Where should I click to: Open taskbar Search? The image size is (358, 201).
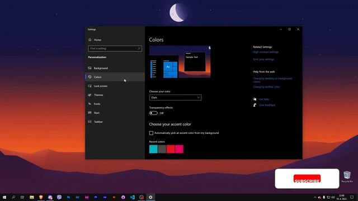coord(13,197)
